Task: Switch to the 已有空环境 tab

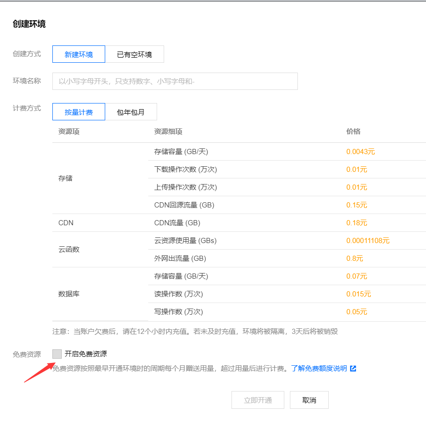Action: 135,54
